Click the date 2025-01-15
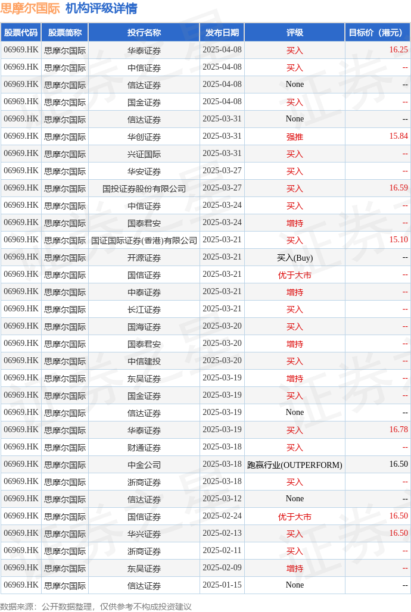The width and height of the screenshot is (411, 612). pos(222,585)
